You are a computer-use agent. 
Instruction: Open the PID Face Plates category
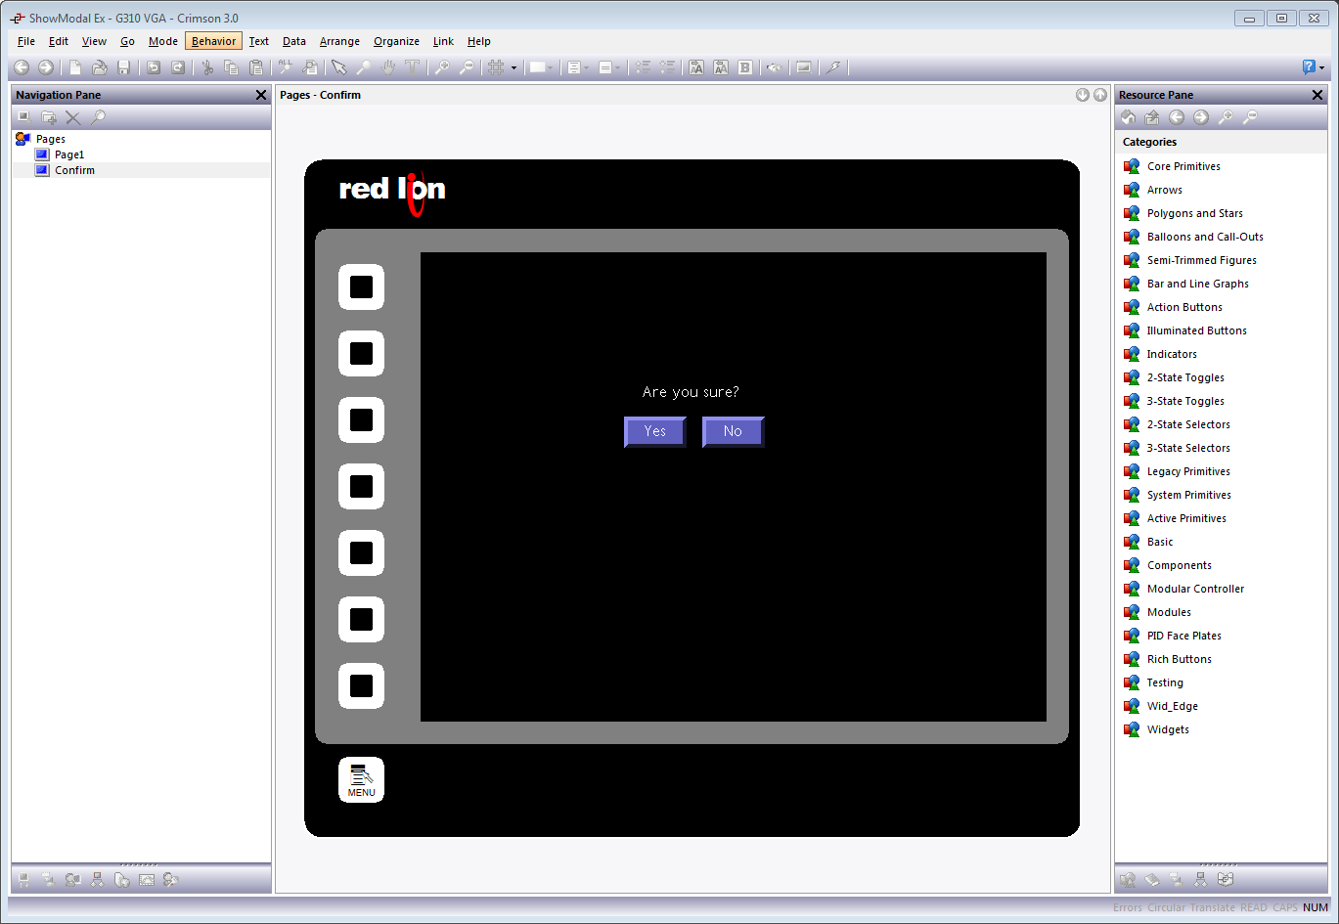1183,636
